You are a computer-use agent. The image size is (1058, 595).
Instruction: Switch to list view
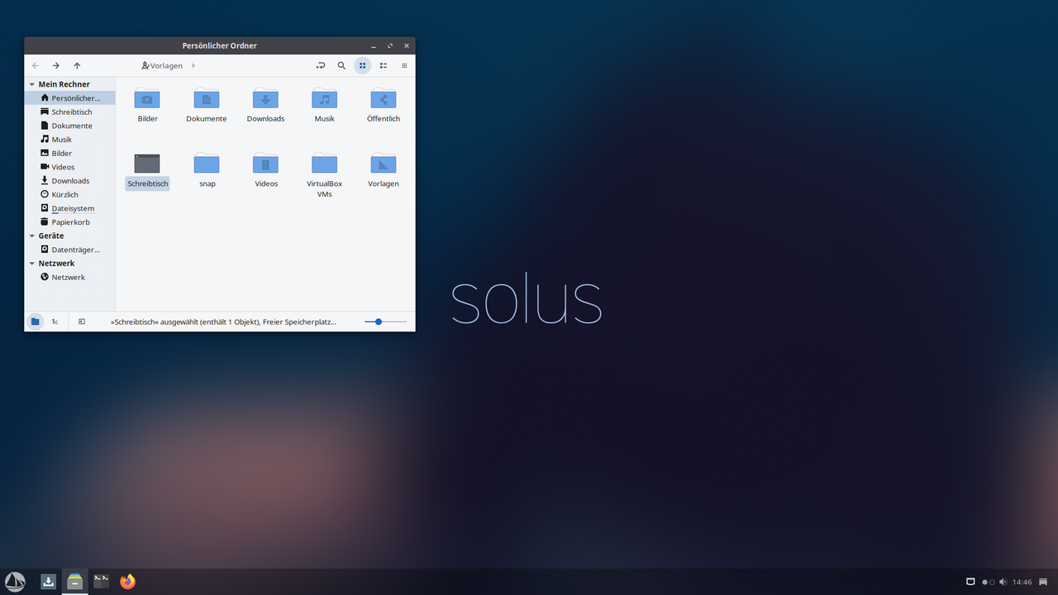point(384,65)
